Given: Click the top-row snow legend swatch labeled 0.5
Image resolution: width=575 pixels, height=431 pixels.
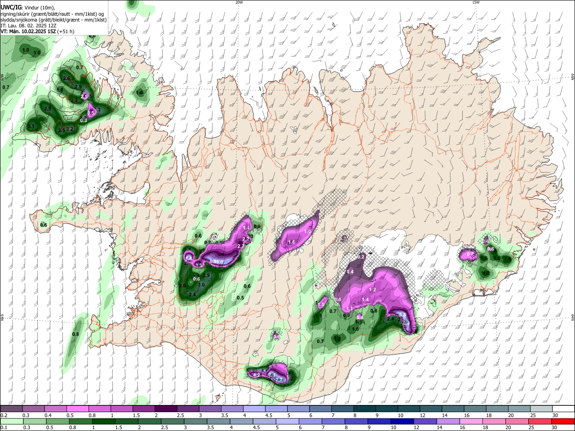Looking at the screenshot, I should pos(77,409).
